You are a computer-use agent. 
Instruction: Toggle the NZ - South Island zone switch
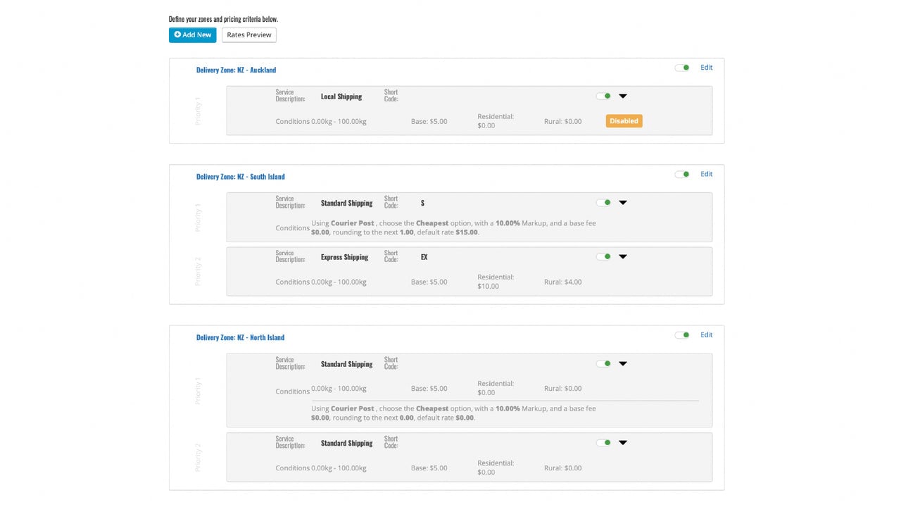682,174
